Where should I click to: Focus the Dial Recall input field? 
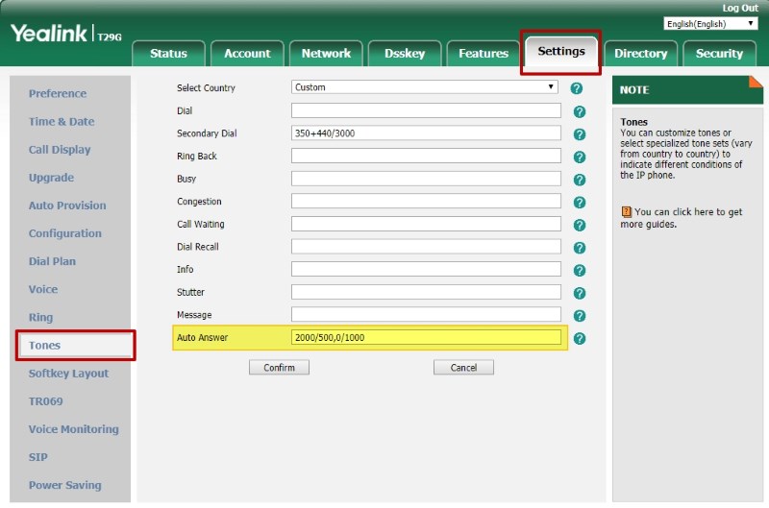point(426,247)
